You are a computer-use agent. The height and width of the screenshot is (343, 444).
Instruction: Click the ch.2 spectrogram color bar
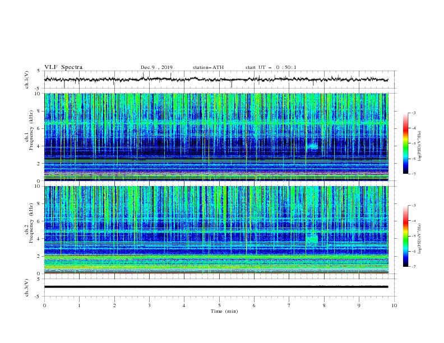(x=405, y=236)
